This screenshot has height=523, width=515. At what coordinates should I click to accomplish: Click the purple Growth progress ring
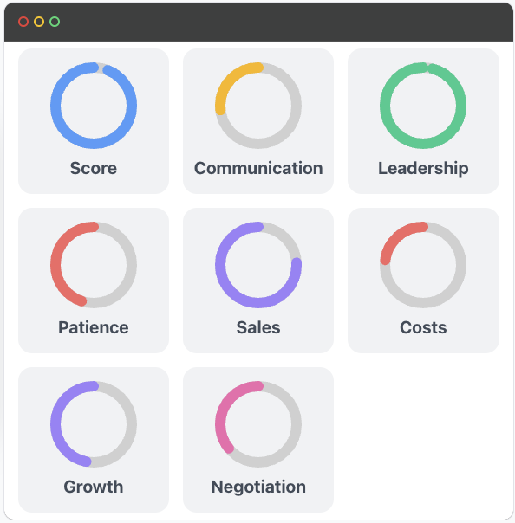(94, 424)
